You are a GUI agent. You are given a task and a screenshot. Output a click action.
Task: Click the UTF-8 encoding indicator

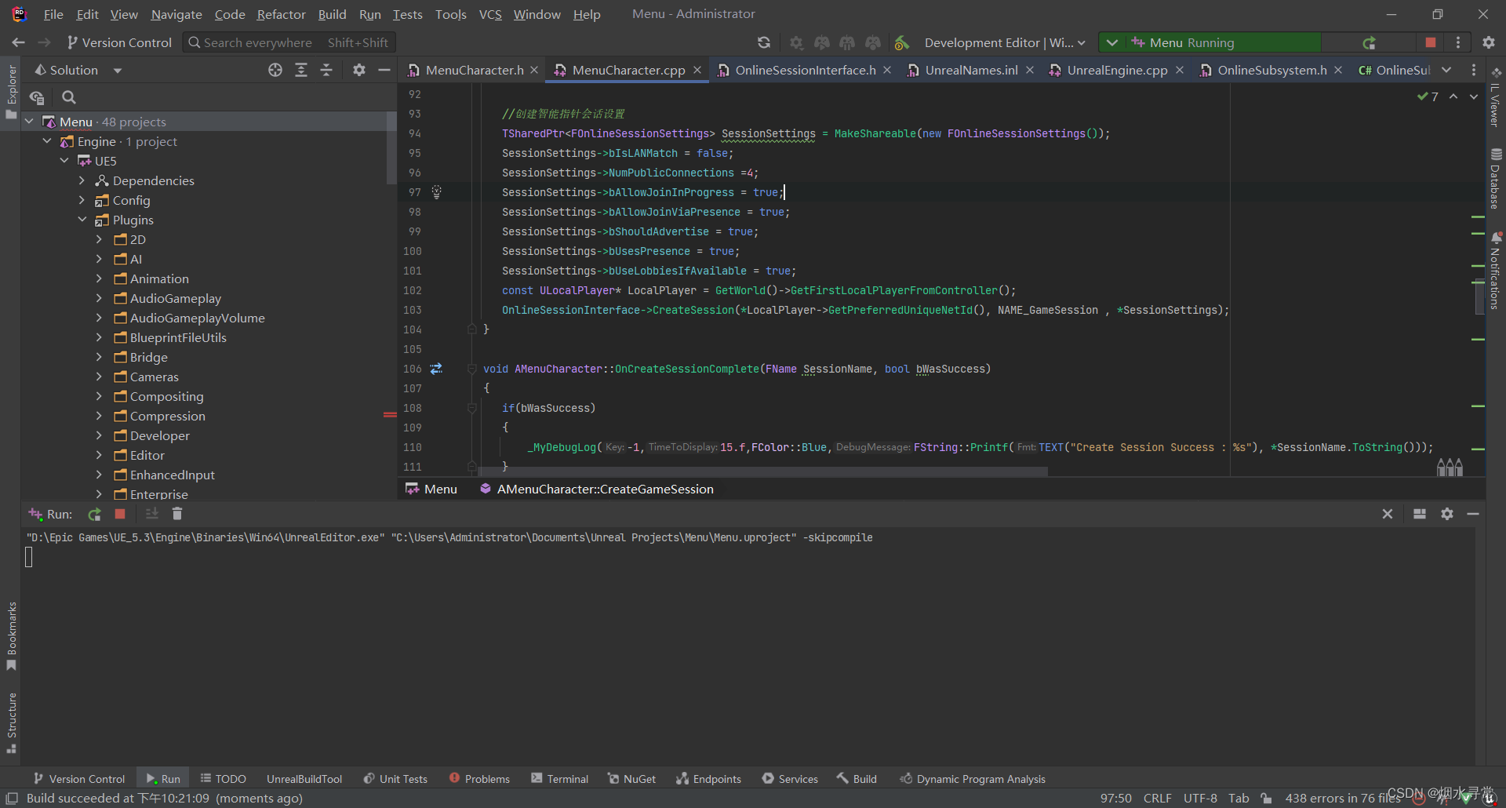(x=1199, y=798)
